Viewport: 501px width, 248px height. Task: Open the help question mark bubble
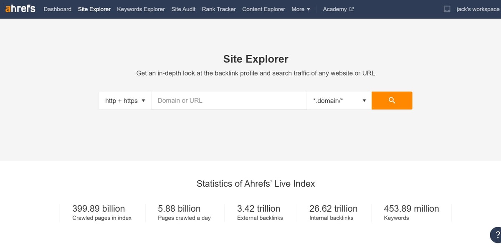pyautogui.click(x=496, y=235)
